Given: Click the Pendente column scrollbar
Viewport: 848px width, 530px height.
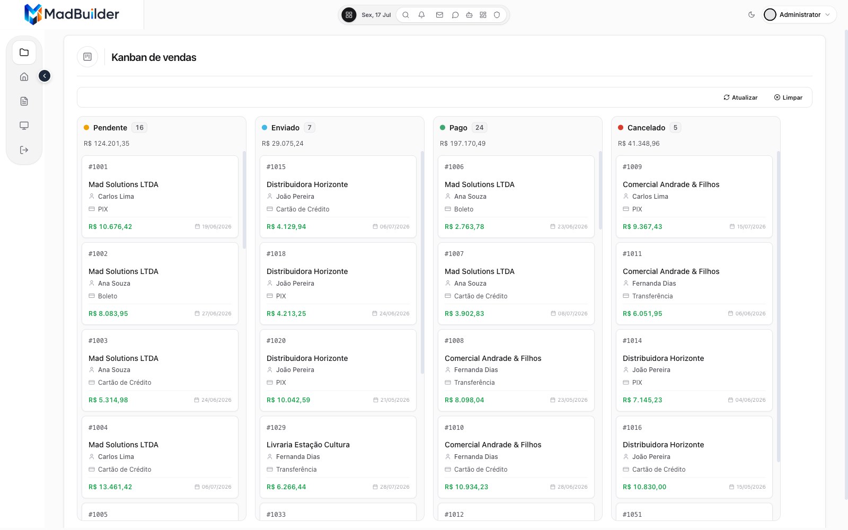Looking at the screenshot, I should [244, 200].
